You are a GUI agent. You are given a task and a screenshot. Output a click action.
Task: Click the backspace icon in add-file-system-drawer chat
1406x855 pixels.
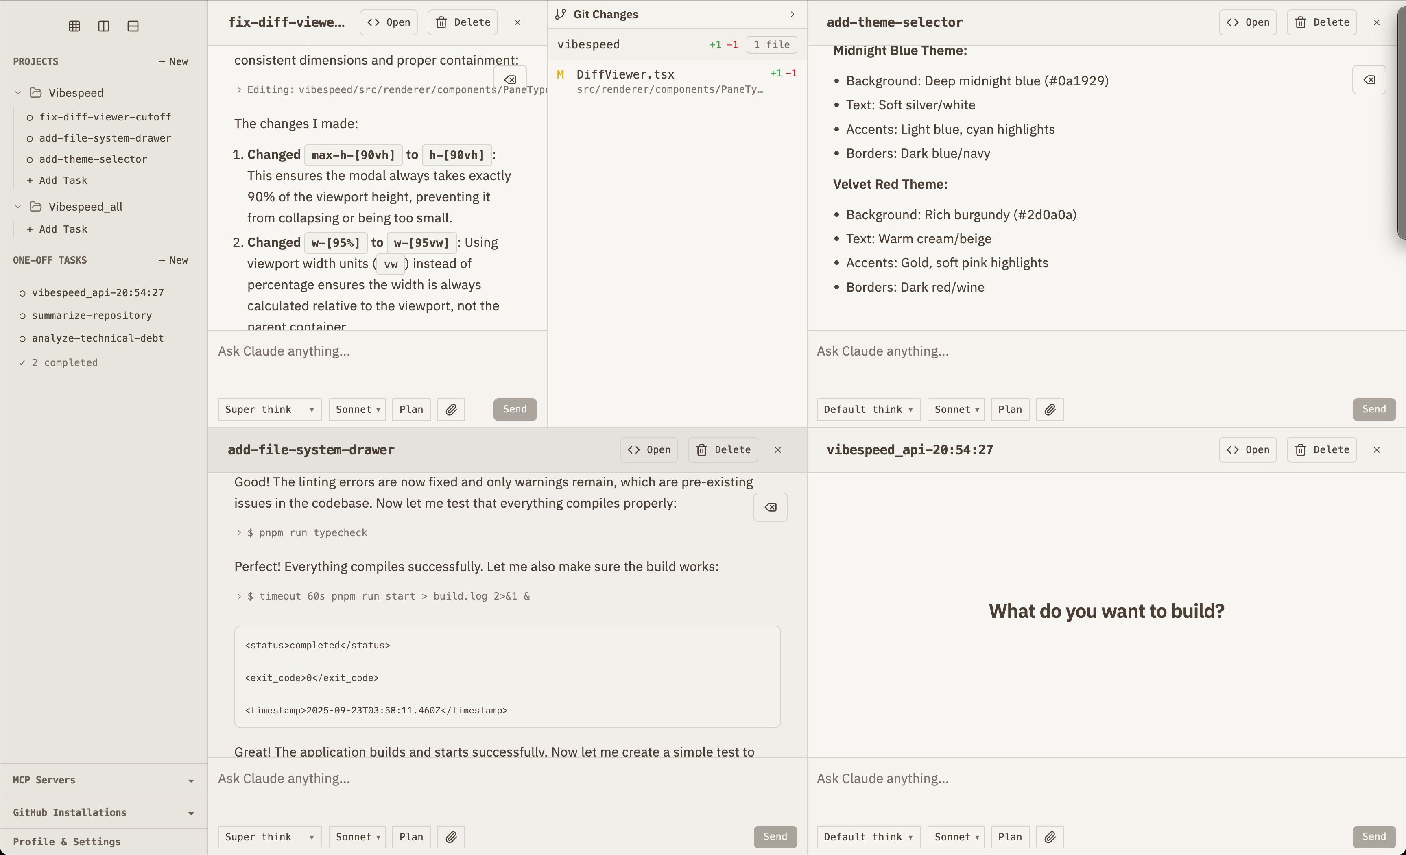771,507
